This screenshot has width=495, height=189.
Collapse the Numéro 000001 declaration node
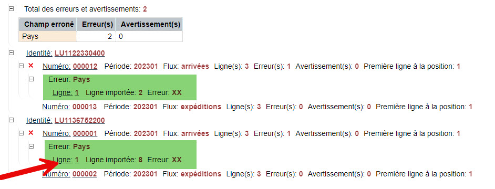21,133
